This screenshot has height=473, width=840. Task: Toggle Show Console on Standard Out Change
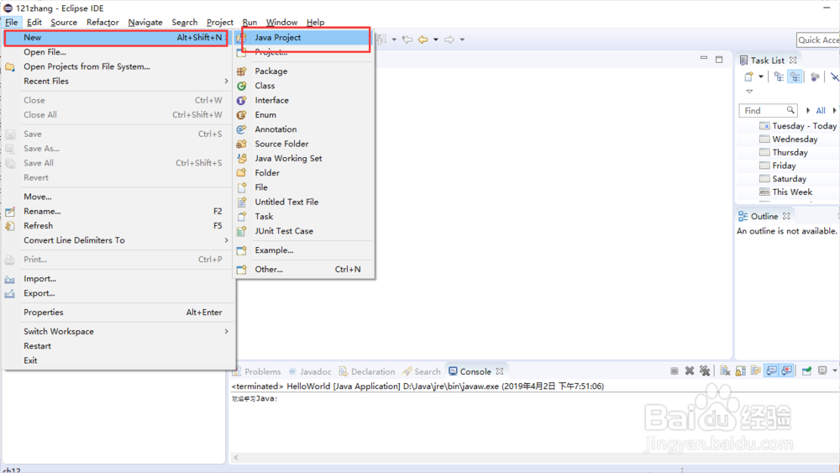click(x=771, y=371)
